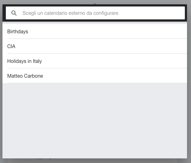
Task: Click the Birthdays label text
Action: [18, 31]
